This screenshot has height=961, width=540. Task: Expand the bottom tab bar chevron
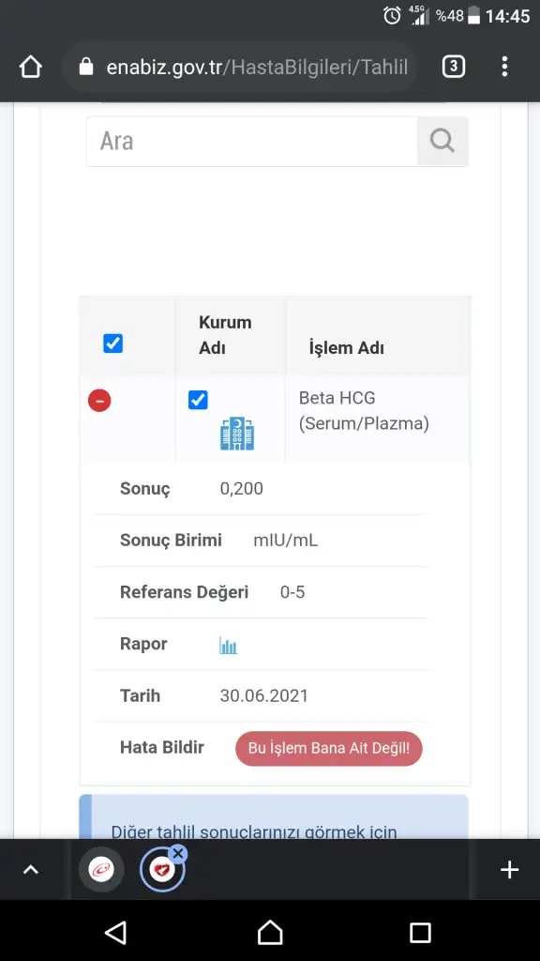(31, 869)
